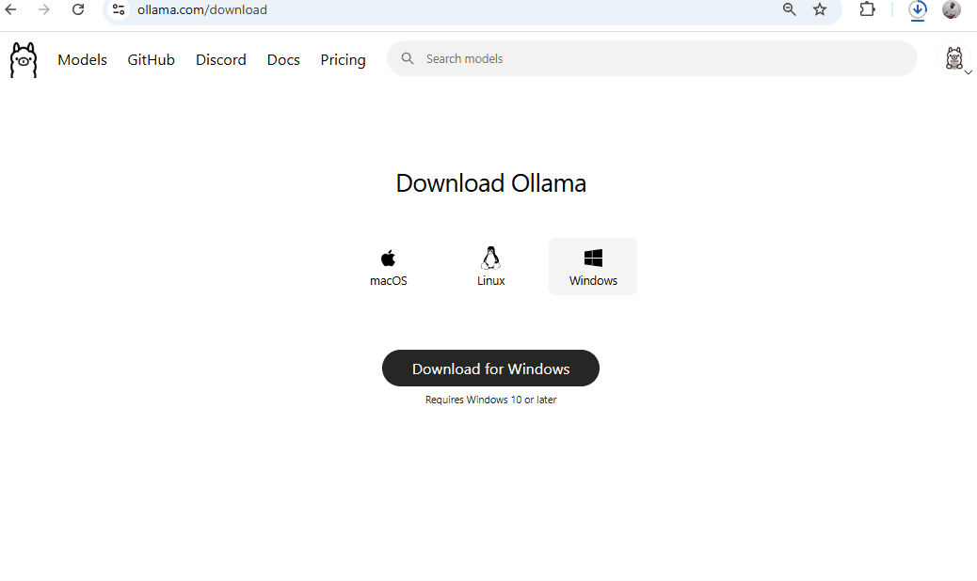
Task: View site information in address bar
Action: [x=119, y=9]
